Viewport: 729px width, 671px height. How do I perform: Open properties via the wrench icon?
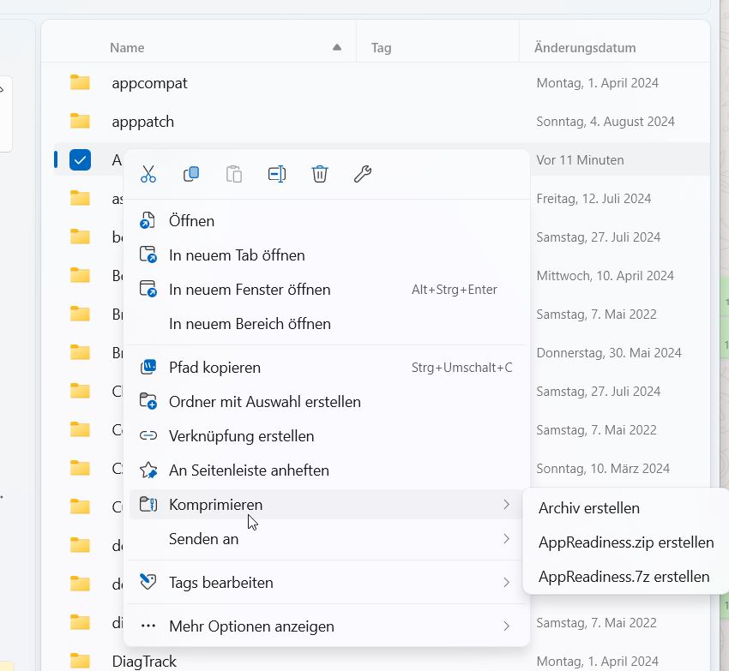pyautogui.click(x=363, y=174)
